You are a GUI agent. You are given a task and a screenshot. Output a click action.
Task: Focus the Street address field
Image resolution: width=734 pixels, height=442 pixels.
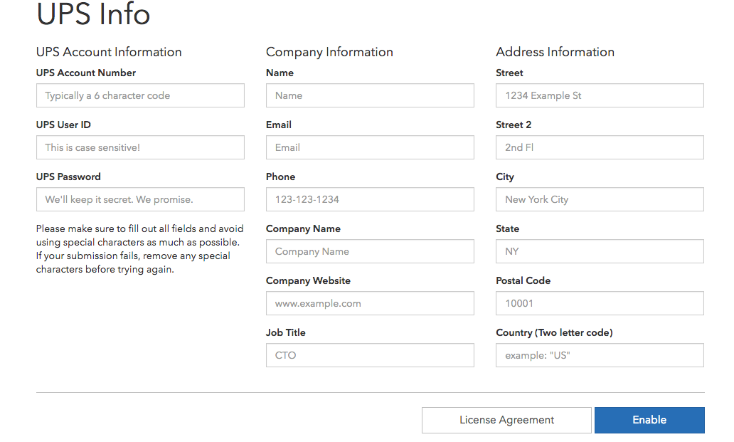click(x=600, y=95)
